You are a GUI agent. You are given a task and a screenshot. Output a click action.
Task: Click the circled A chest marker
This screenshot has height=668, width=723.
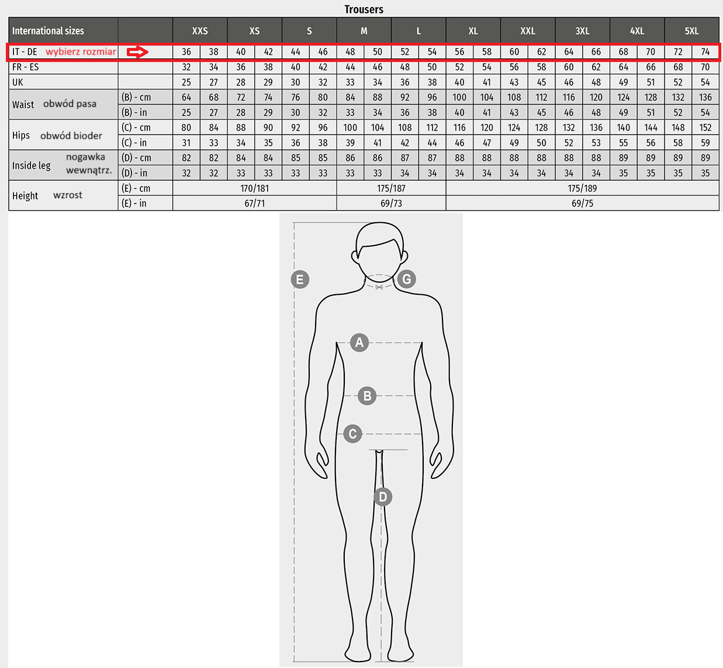coord(359,343)
